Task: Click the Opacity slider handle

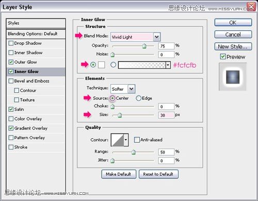Action: pyautogui.click(x=144, y=46)
